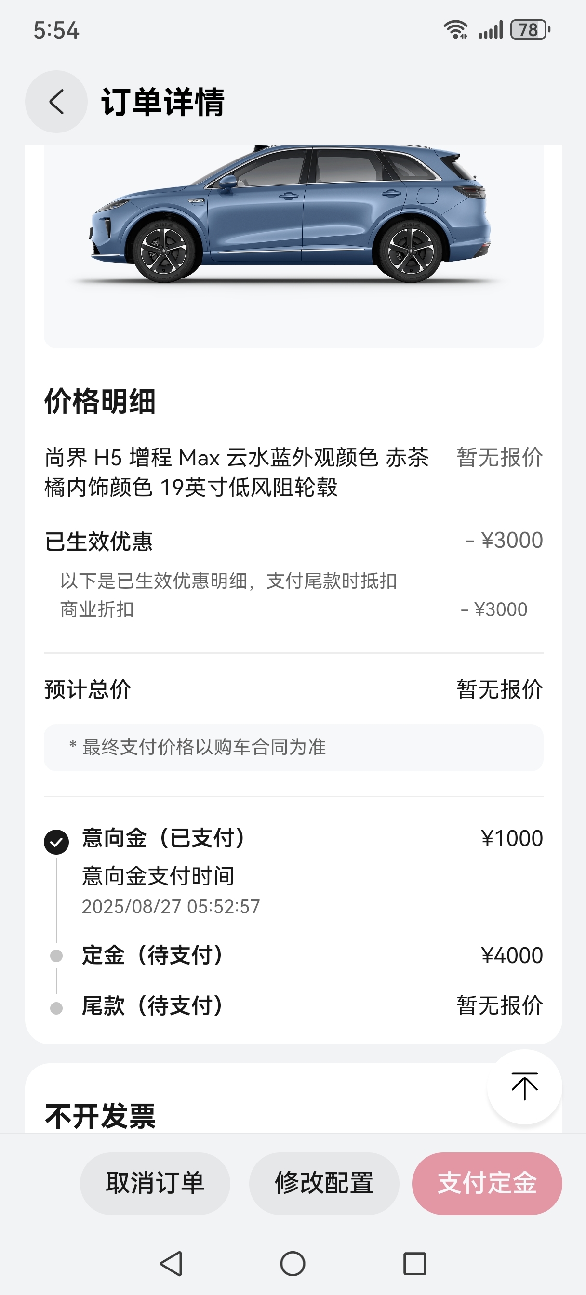Tap the back arrow icon
Image resolution: width=586 pixels, height=1295 pixels.
click(x=56, y=102)
